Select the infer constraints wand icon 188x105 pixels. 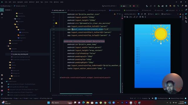(137, 17)
